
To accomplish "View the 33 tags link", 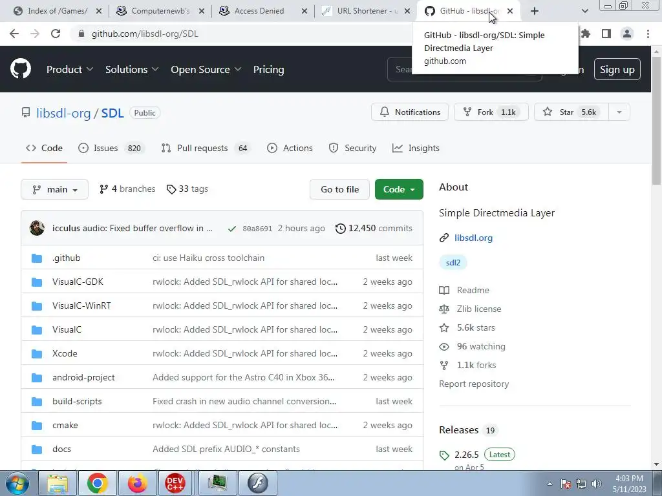I will [187, 189].
